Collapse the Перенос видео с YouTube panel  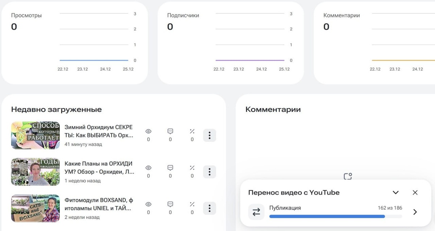point(396,193)
